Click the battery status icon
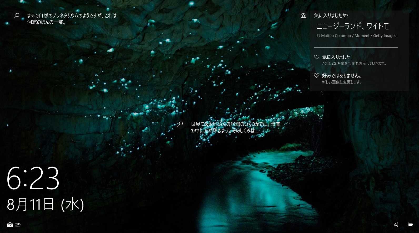The image size is (419, 233). pyautogui.click(x=410, y=225)
